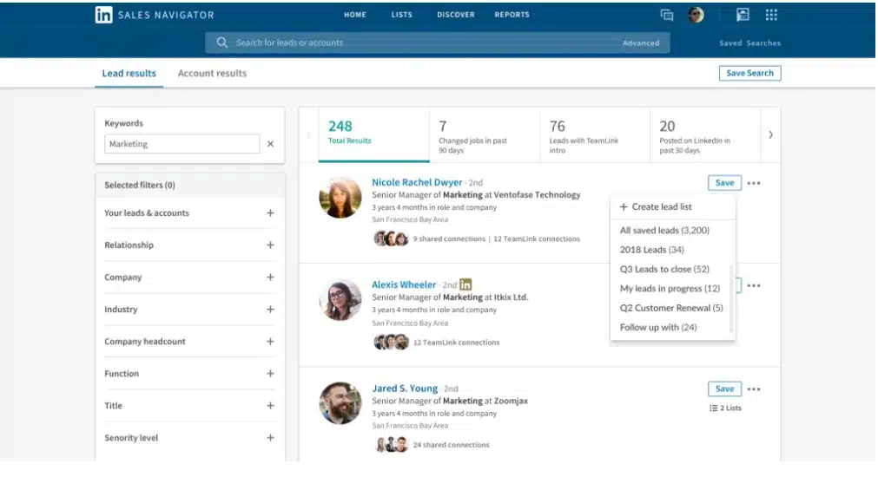The image size is (878, 490).
Task: Show next stats with right chevron arrow
Action: coord(770,134)
